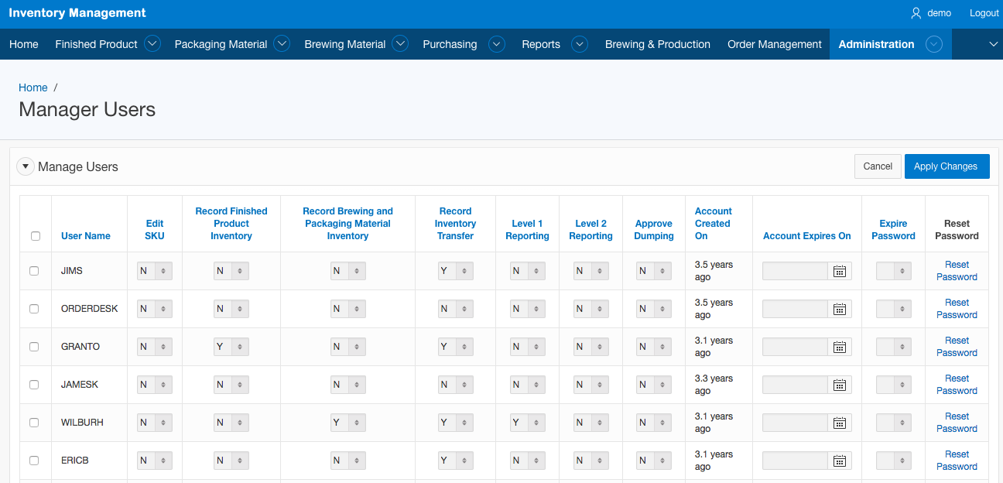Collapse the Manage Users region
Screen dimensions: 1003x483
[26, 166]
